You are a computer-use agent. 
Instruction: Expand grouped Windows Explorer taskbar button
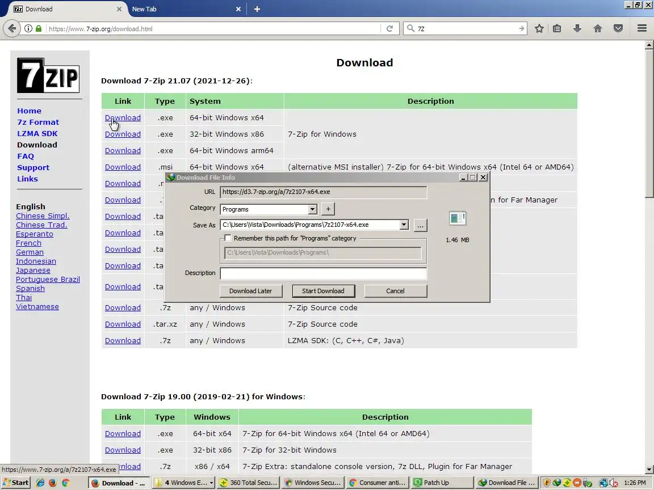tap(183, 483)
